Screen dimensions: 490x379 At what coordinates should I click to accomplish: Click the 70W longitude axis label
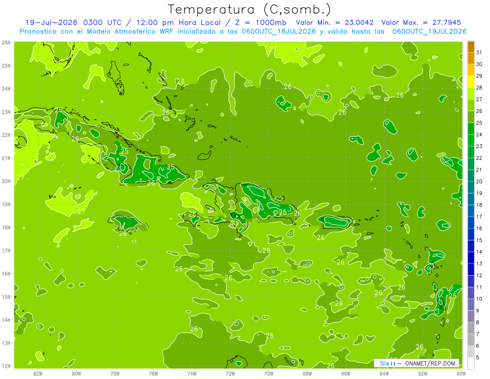pyautogui.click(x=269, y=373)
